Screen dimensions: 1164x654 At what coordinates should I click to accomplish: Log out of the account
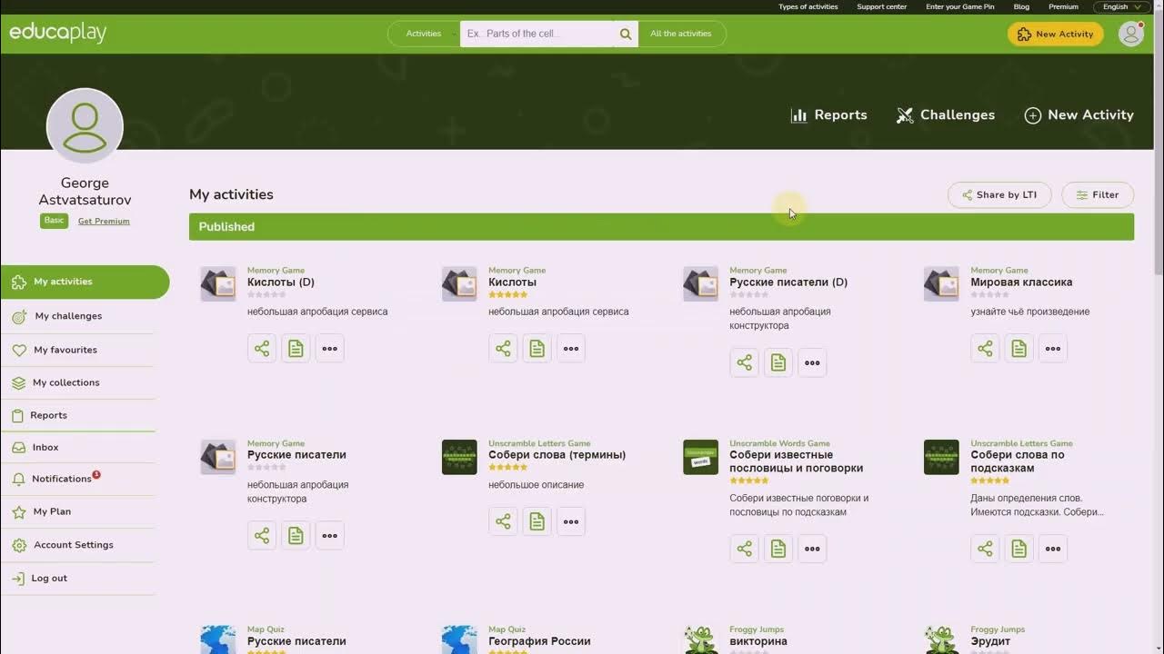pyautogui.click(x=49, y=578)
